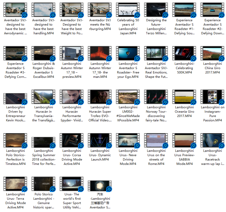Viewport: 226px width, 212px height.
Task: Select Polo Storico Perfection is Timeless.MP4 icon
Action: (x=15, y=140)
